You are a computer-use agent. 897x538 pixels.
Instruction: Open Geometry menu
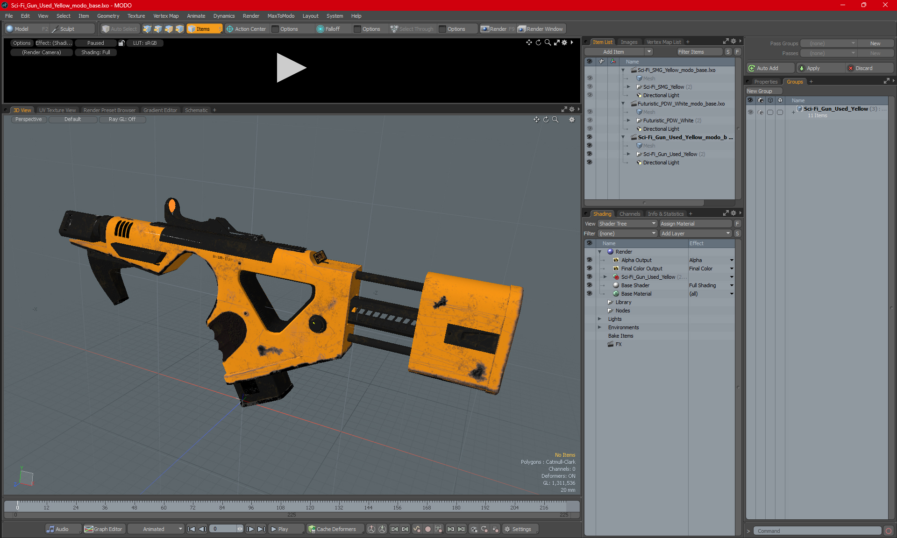tap(108, 16)
